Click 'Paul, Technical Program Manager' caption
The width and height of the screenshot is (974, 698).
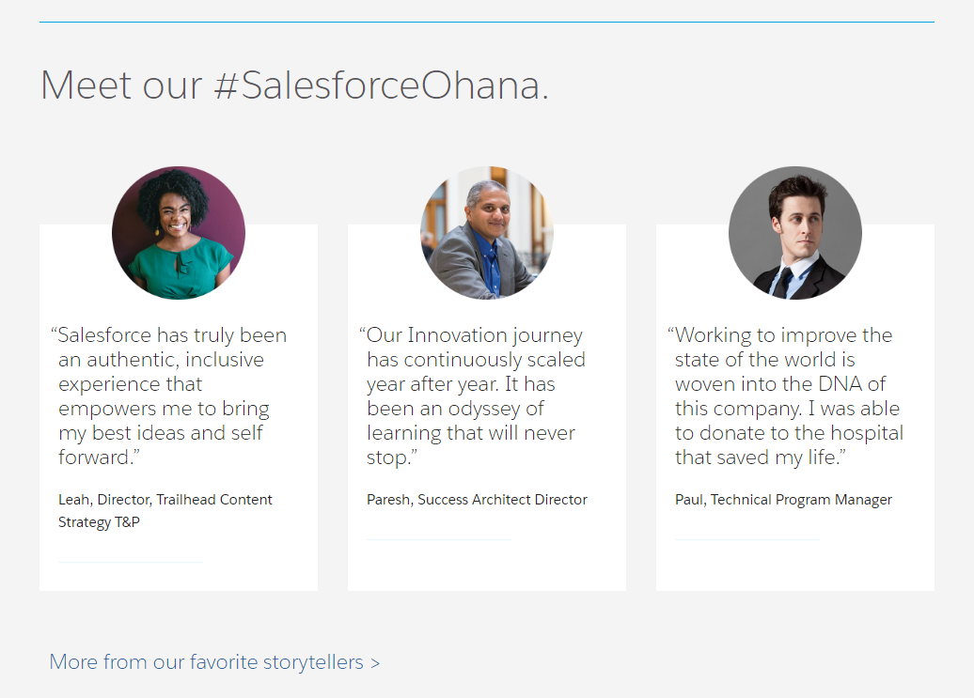tap(783, 500)
